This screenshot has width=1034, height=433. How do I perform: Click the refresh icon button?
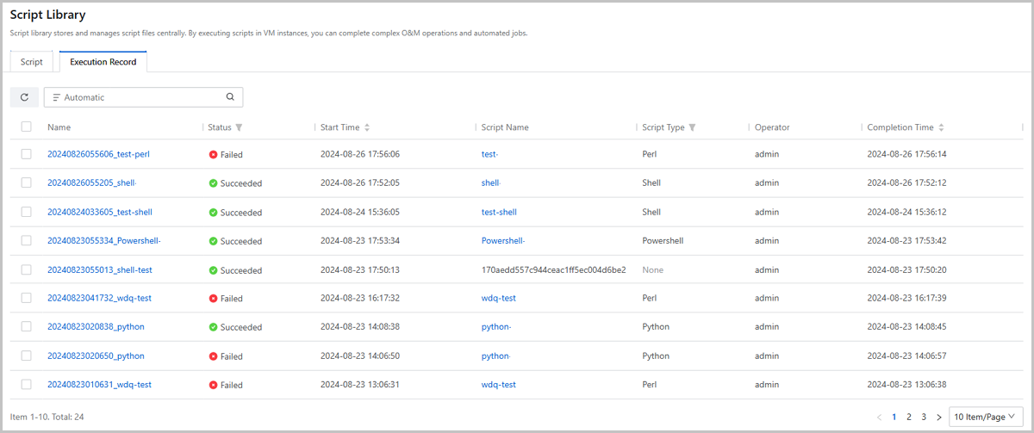coord(24,97)
